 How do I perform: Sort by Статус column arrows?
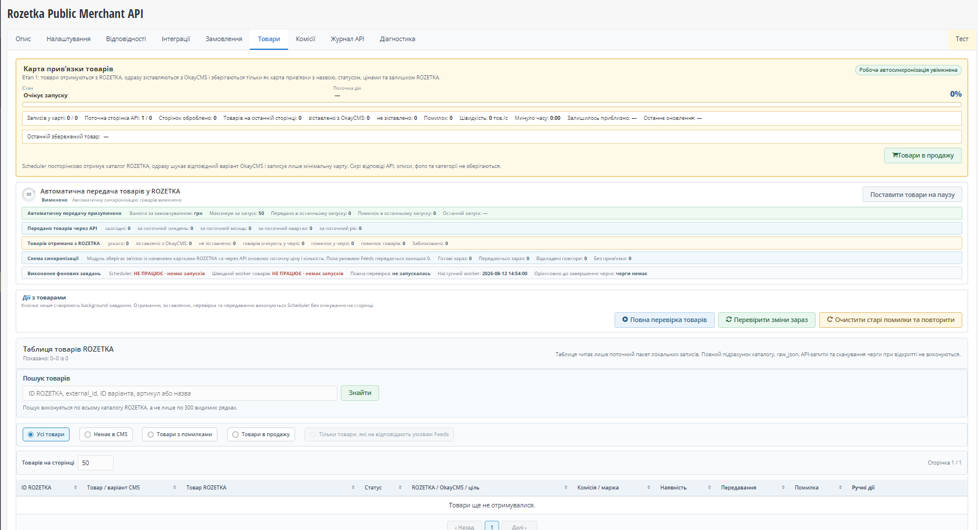click(400, 488)
